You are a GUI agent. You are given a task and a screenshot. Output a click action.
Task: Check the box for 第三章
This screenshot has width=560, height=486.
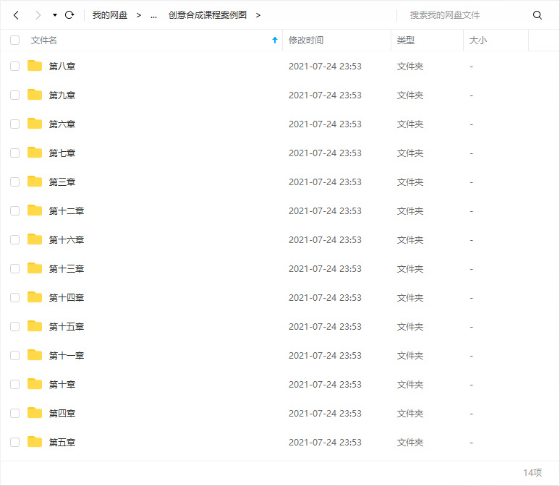coord(14,182)
